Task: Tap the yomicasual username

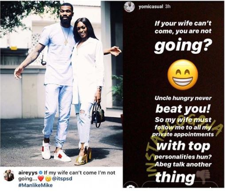Action: coord(151,7)
